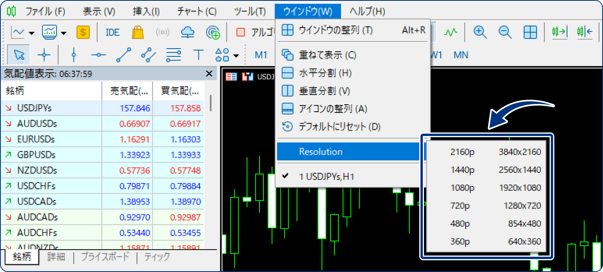The image size is (603, 272).
Task: Select the crosshair tool
Action: pos(44,55)
